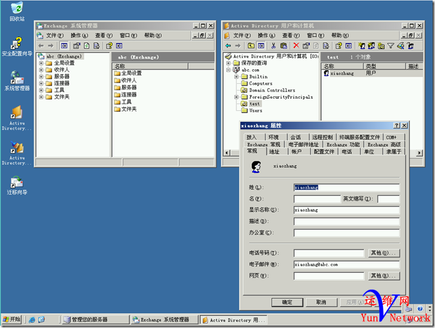Open 帮助 menu in Exchange System Manager
The height and width of the screenshot is (328, 435).
pyautogui.click(x=153, y=35)
